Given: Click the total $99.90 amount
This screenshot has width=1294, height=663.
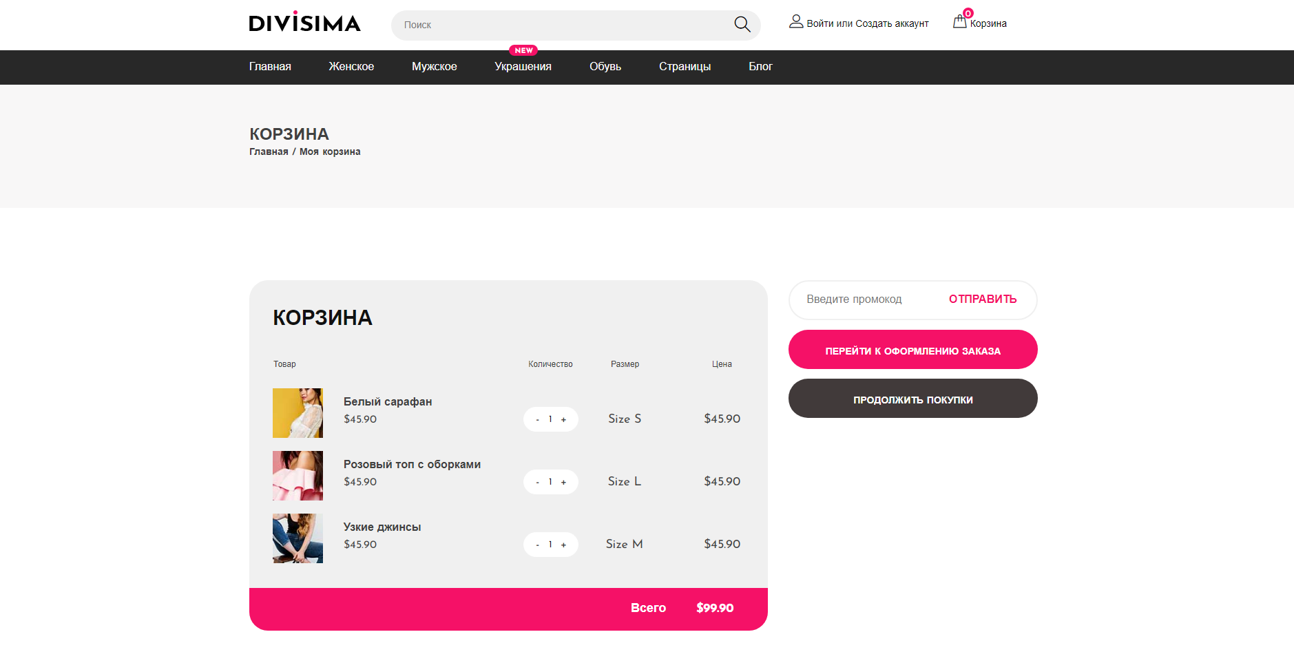Looking at the screenshot, I should pyautogui.click(x=715, y=608).
